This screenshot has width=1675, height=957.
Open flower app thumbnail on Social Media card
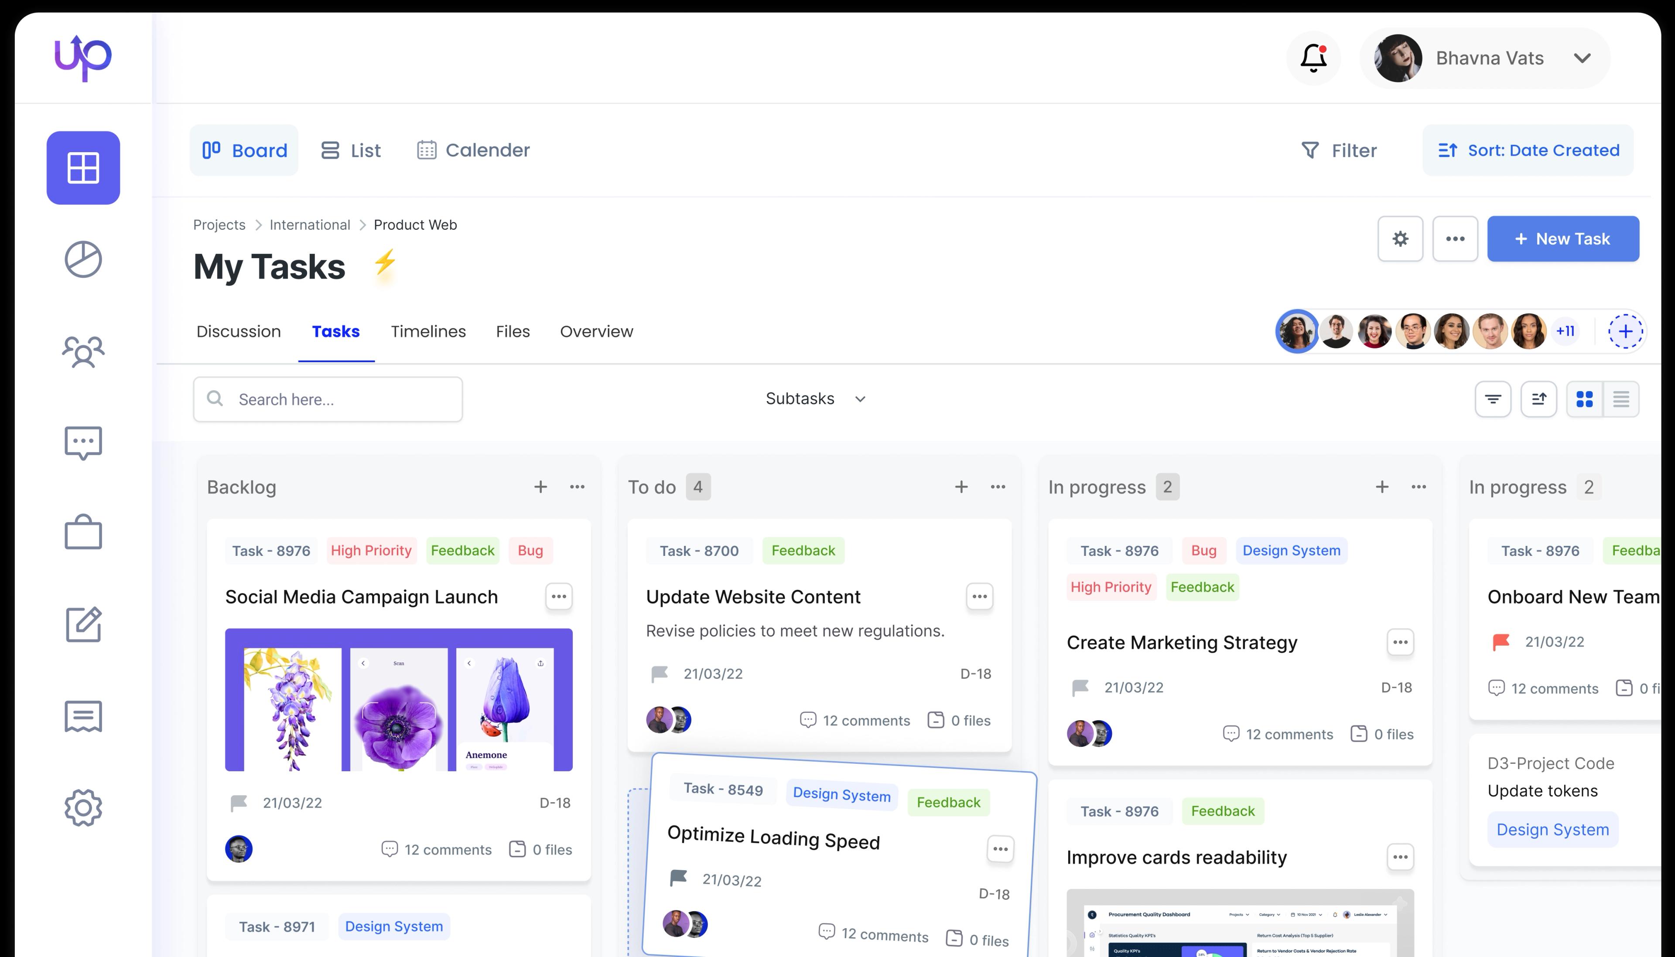point(398,699)
